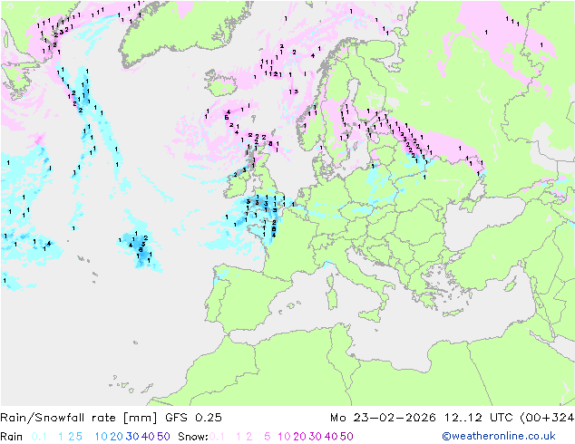
Task: Pick the Rain 40 legend color value
Action: point(148,437)
